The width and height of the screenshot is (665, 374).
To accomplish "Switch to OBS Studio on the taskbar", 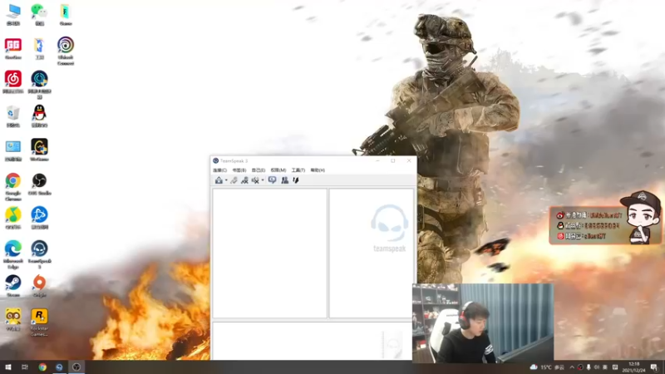I will pyautogui.click(x=76, y=367).
